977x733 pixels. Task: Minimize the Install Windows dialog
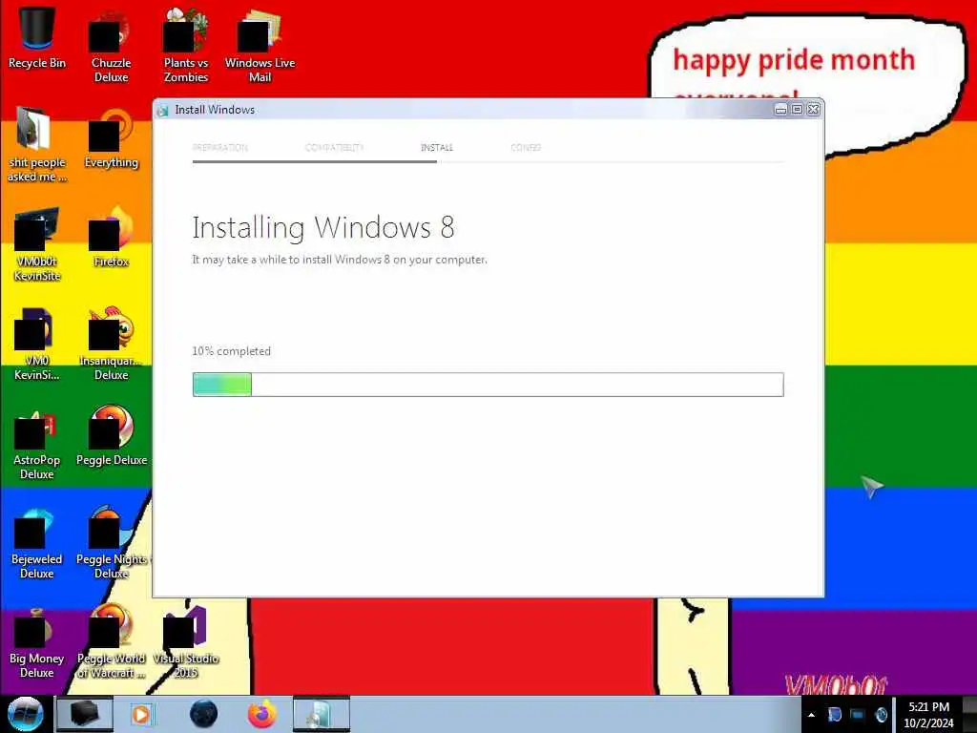780,110
